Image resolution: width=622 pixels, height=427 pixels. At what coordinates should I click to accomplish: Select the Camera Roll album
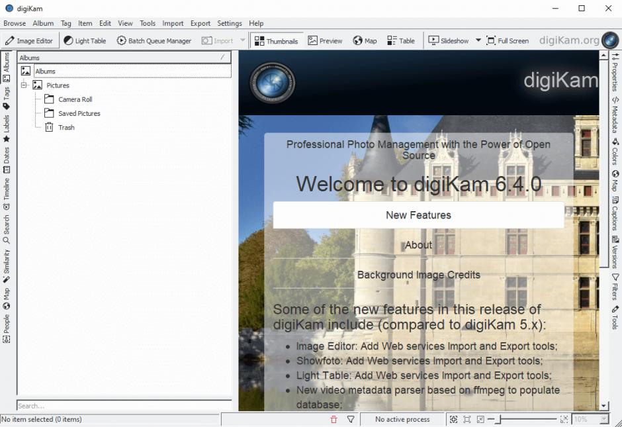[x=75, y=99]
